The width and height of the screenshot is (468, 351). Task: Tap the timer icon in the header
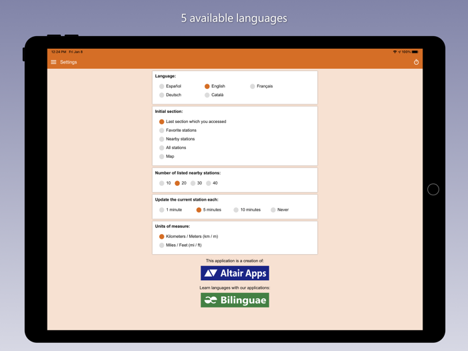pos(416,62)
